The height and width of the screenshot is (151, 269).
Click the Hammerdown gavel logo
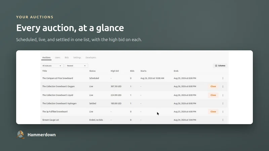pyautogui.click(x=21, y=135)
